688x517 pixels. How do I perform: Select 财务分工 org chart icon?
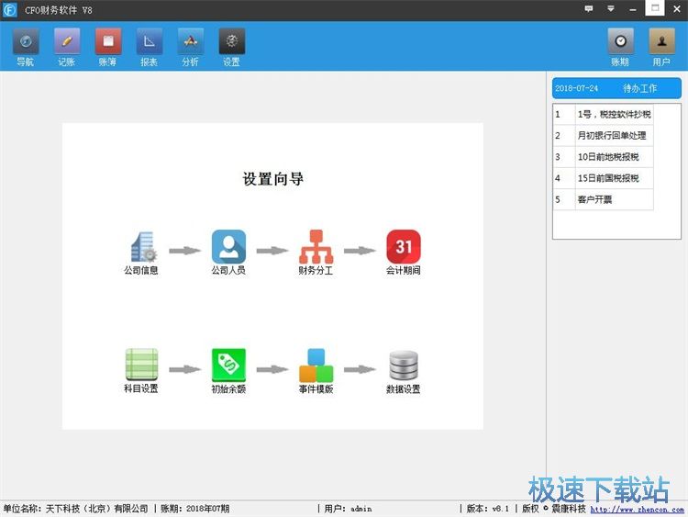[x=316, y=253]
